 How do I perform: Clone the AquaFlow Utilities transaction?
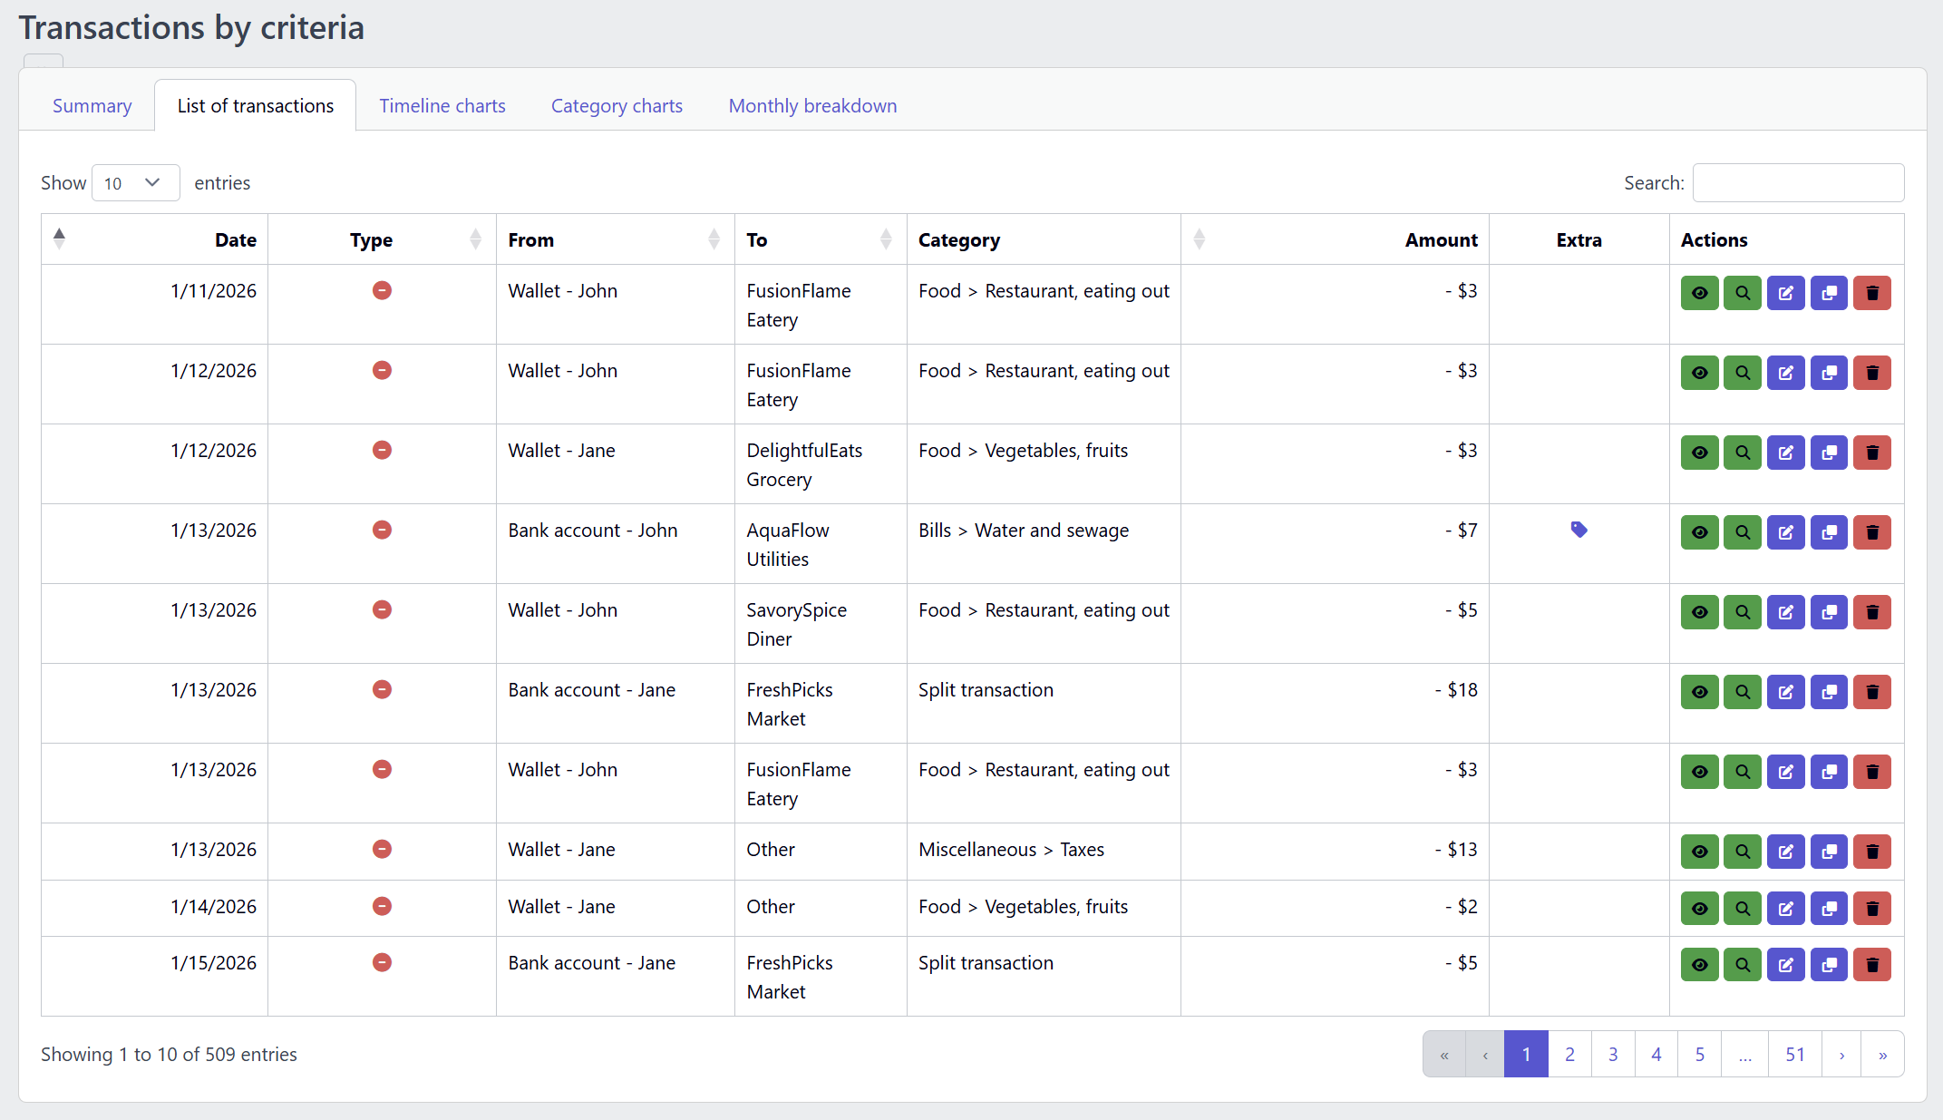(x=1829, y=532)
